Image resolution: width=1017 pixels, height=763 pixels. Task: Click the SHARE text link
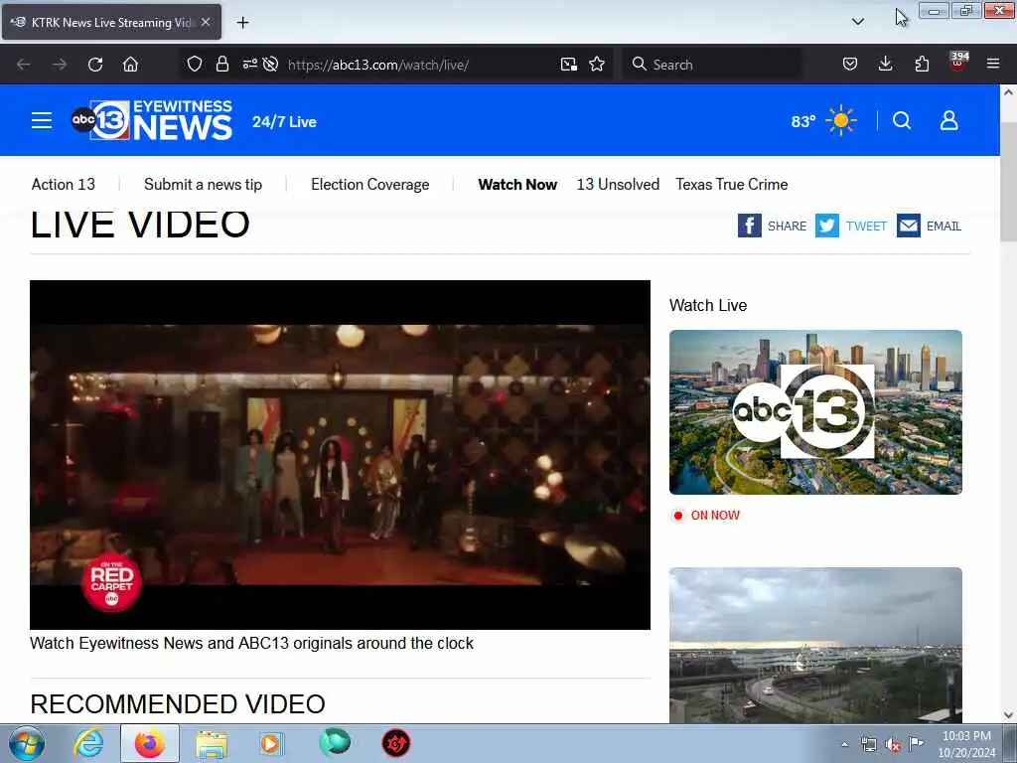[x=787, y=226]
